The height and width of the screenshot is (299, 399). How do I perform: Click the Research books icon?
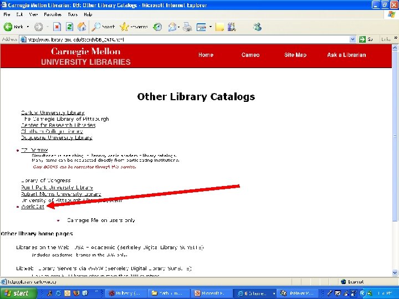coord(232,27)
